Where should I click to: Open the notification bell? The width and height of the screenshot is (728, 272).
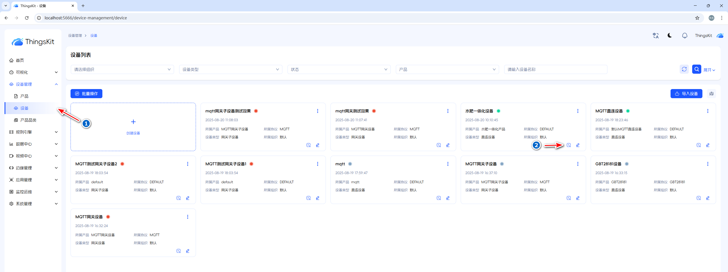684,36
